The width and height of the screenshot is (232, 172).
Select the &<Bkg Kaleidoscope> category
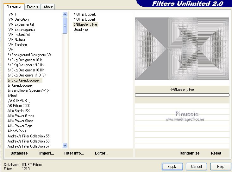pos(25,80)
